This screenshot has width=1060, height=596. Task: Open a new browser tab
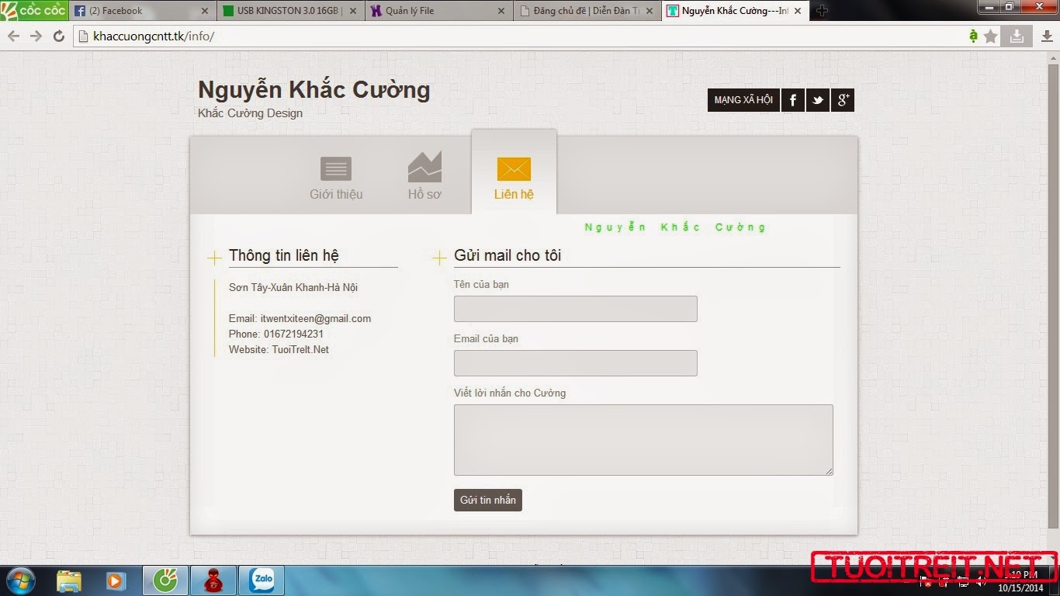coord(823,11)
